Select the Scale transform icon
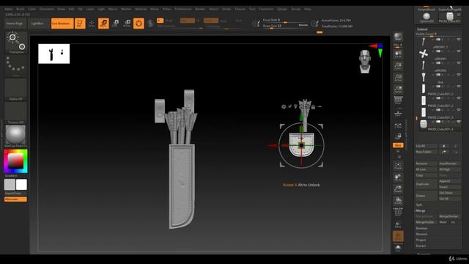Screen dimensions: 469x264 (x=116, y=23)
